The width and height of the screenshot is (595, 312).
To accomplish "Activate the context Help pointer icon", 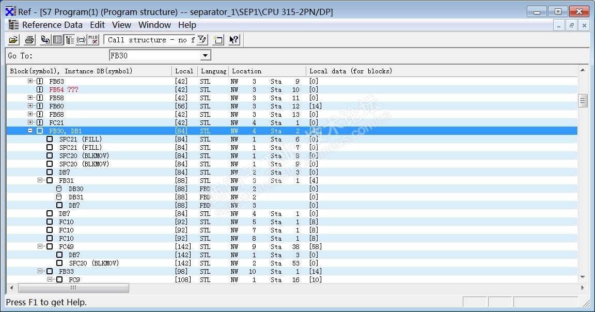I will click(234, 39).
